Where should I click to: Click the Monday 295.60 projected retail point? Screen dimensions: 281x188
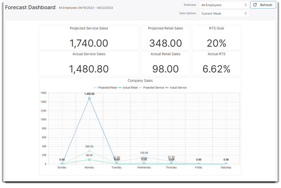point(89,151)
